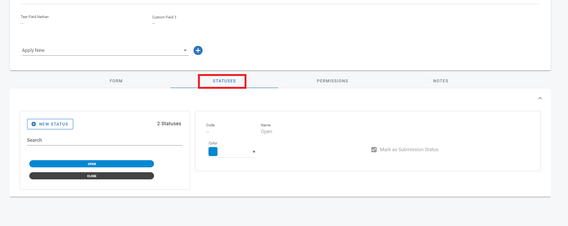The width and height of the screenshot is (568, 226).
Task: Focus the status Search field
Action: pyautogui.click(x=104, y=140)
